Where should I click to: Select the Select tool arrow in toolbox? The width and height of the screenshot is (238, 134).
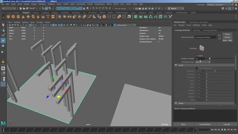pyautogui.click(x=3, y=25)
